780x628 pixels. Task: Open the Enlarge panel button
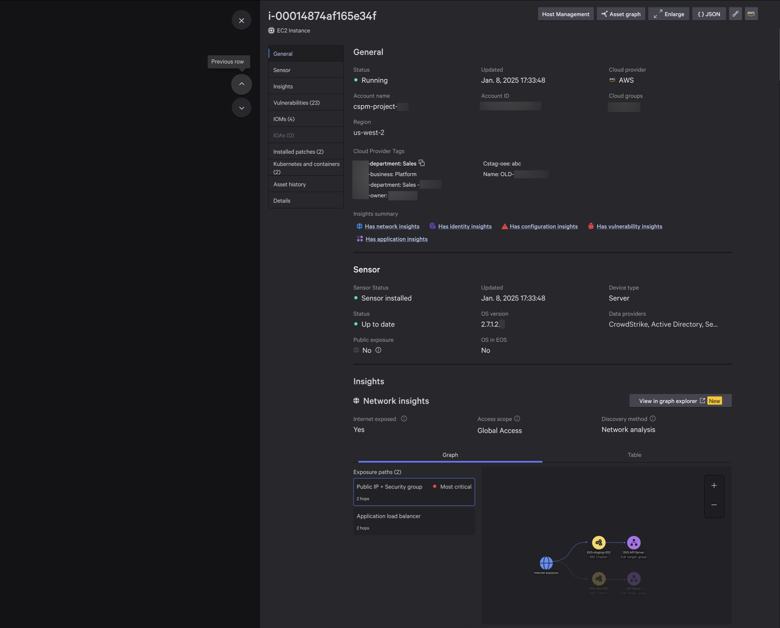[x=668, y=14]
